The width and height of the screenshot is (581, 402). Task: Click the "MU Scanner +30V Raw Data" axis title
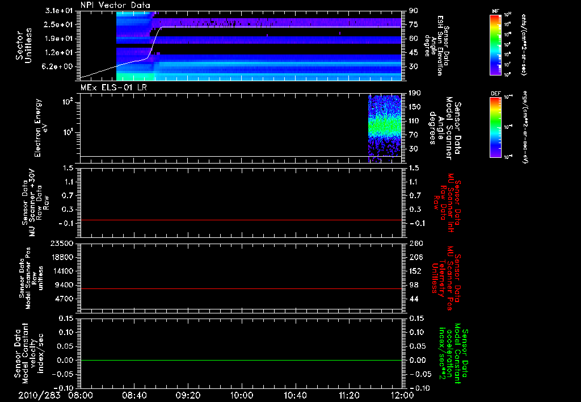point(35,203)
